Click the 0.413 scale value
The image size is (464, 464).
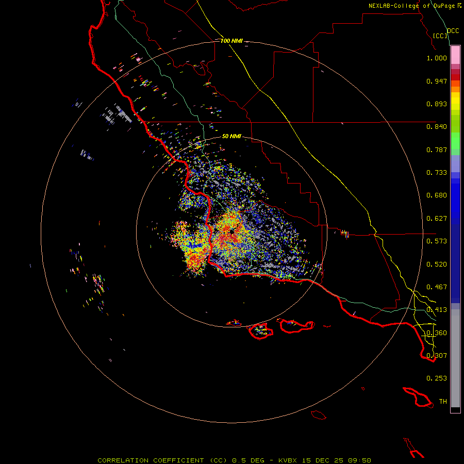(x=437, y=310)
